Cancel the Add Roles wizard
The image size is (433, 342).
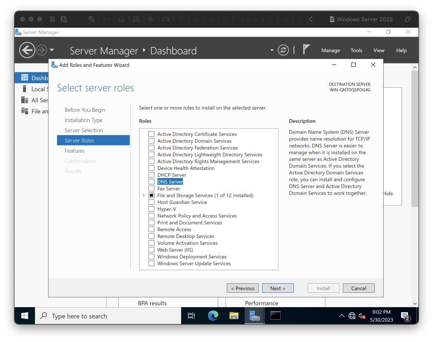pyautogui.click(x=359, y=288)
